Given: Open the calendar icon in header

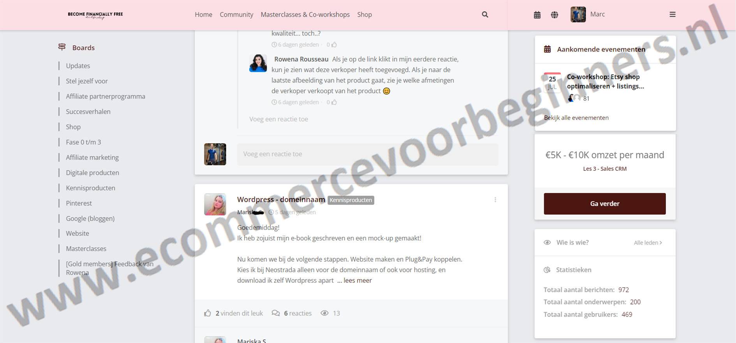Looking at the screenshot, I should click(537, 15).
